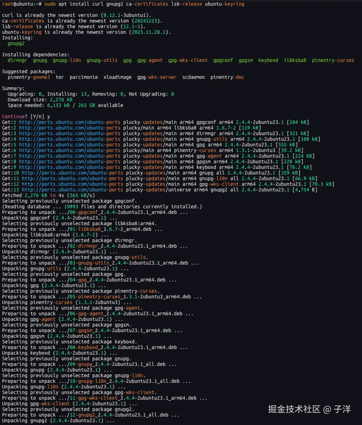Select '[70.3 kB]' on Get:12 line
Image resolution: width=362 pixels, height=425 pixels.
pyautogui.click(x=322, y=184)
